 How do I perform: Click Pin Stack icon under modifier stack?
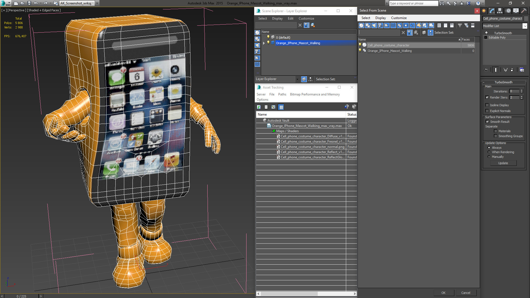coord(486,70)
